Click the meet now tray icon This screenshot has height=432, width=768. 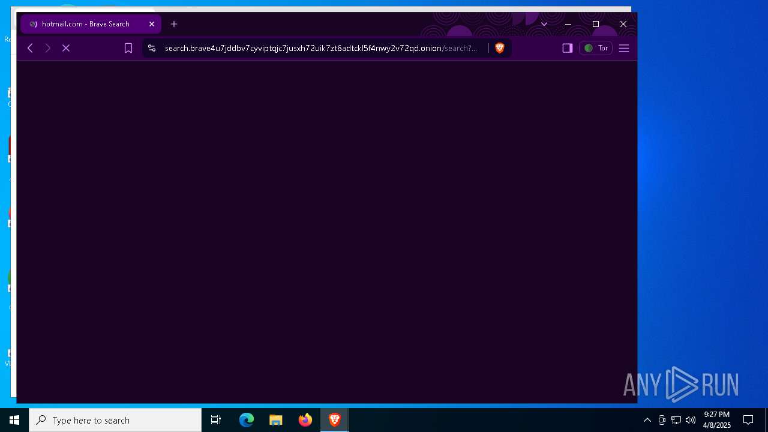pyautogui.click(x=662, y=420)
